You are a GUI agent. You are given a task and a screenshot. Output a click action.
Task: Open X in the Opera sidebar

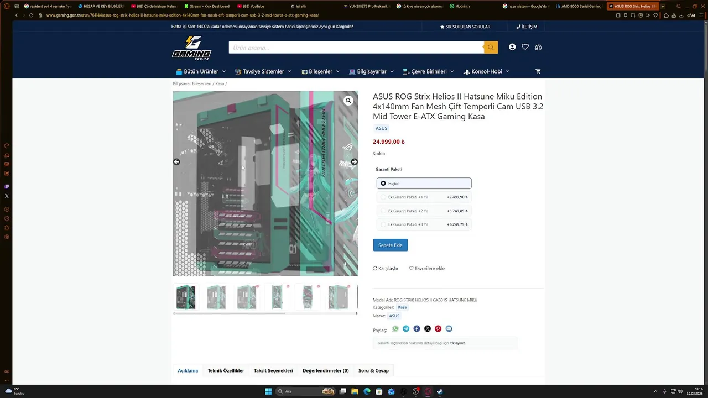coord(7,196)
